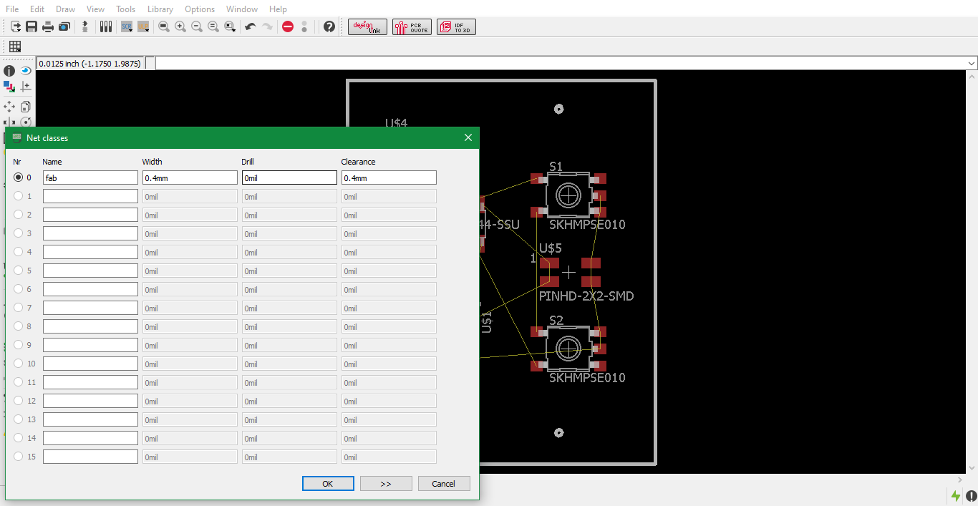Select the Zoom select area icon

tap(230, 26)
